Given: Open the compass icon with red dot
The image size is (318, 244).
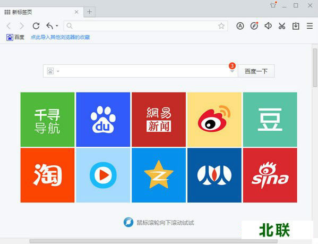Looking at the screenshot, I should pos(254,26).
